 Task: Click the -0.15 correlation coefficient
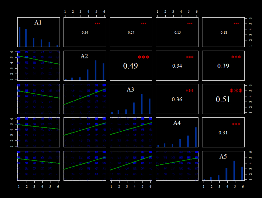coord(177,32)
